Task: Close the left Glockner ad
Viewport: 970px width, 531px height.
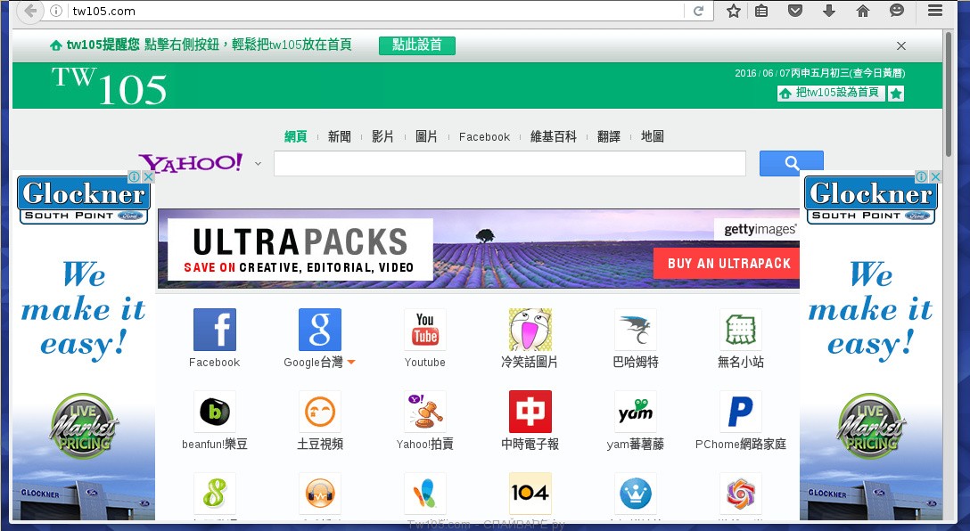Action: pos(149,176)
